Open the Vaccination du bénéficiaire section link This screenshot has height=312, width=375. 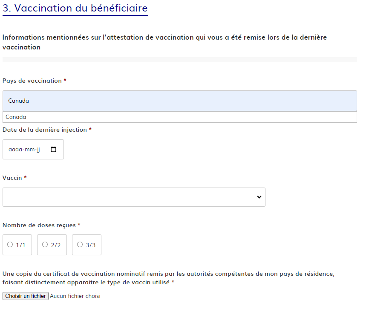(x=75, y=8)
